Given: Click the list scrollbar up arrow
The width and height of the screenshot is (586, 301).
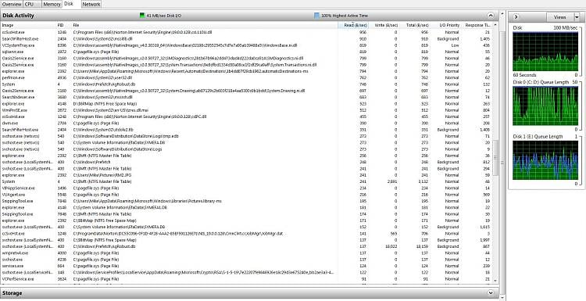Looking at the screenshot, I should pos(495,25).
